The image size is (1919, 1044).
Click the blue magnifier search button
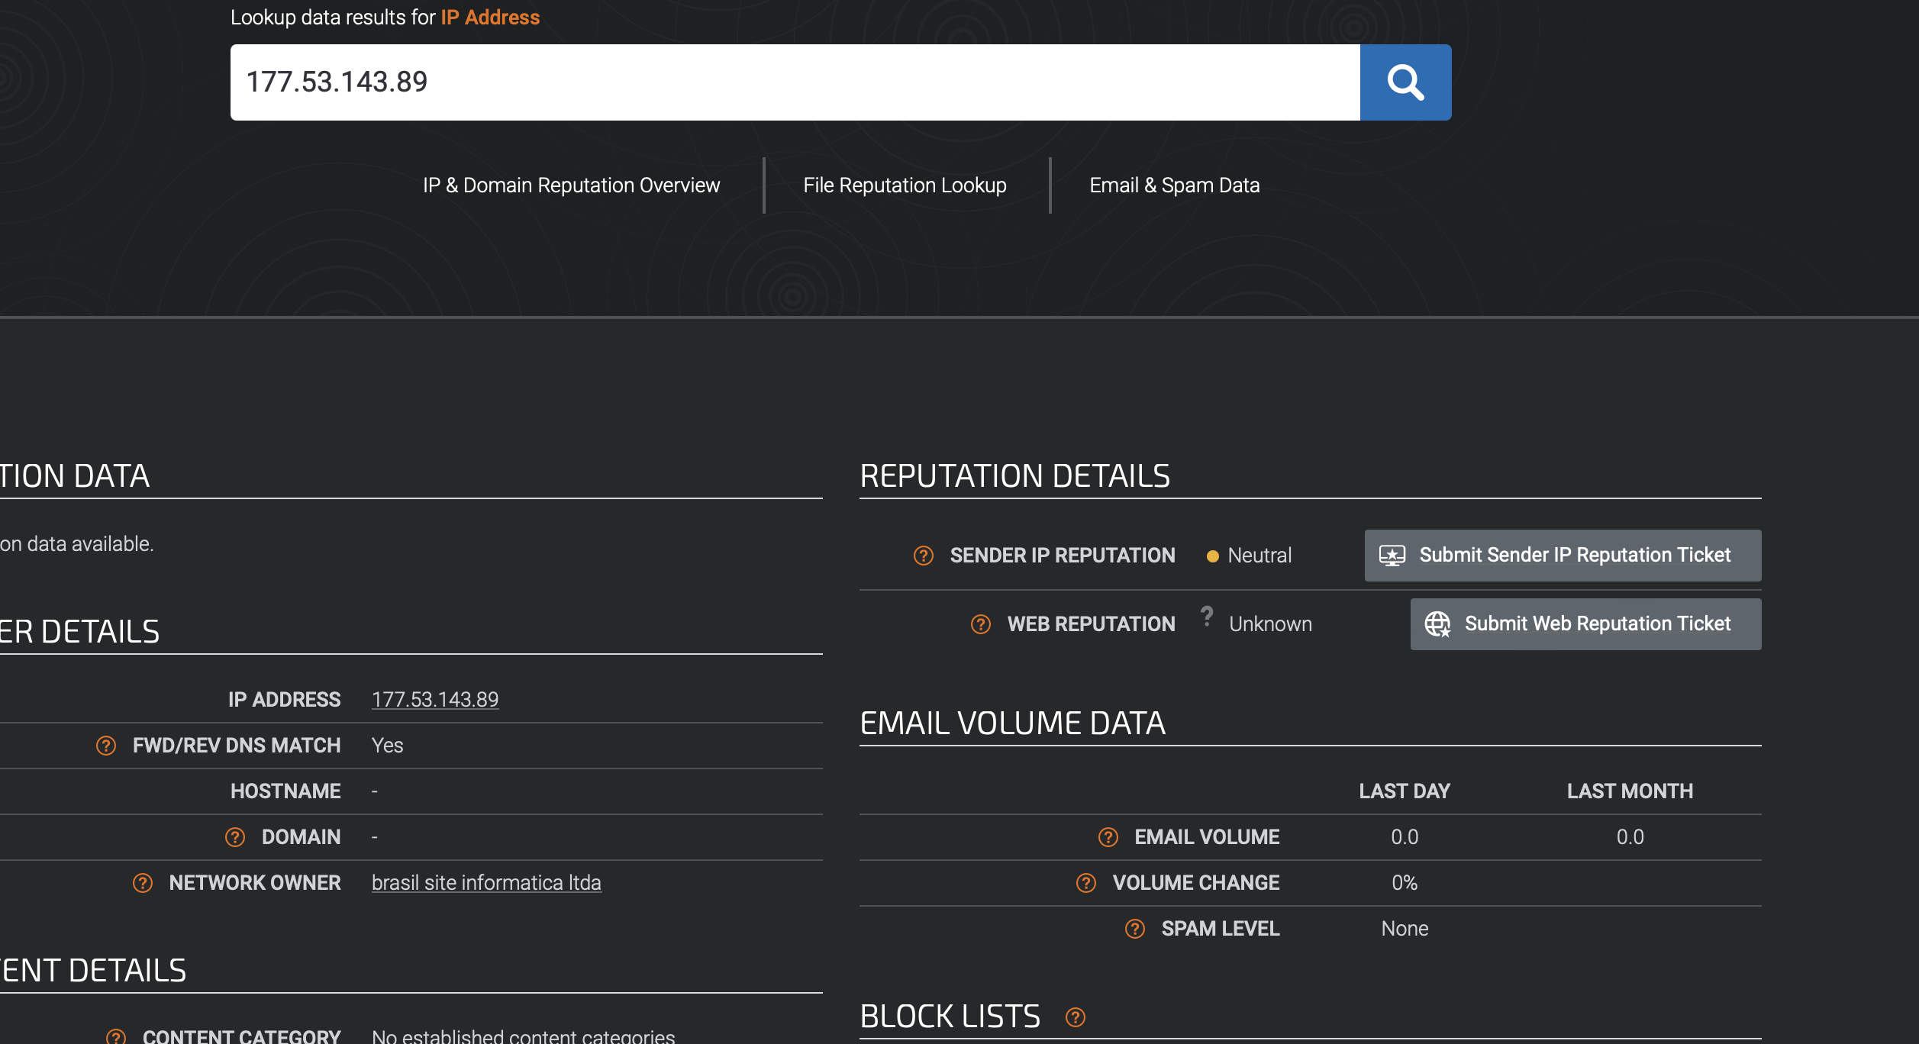pos(1405,82)
